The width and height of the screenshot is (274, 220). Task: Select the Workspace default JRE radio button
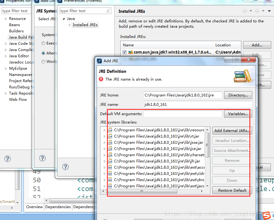tap(43, 62)
